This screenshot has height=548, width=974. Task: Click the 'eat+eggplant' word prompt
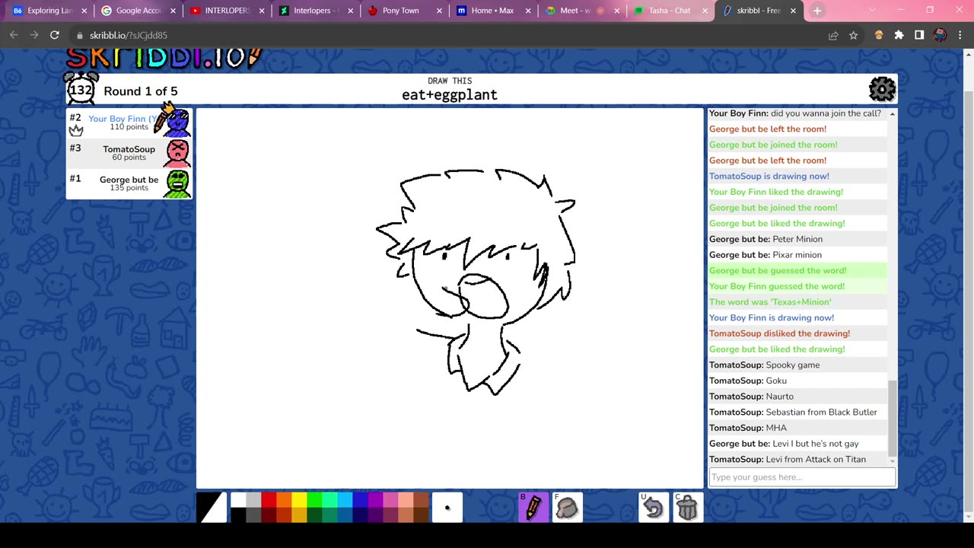[x=450, y=95]
